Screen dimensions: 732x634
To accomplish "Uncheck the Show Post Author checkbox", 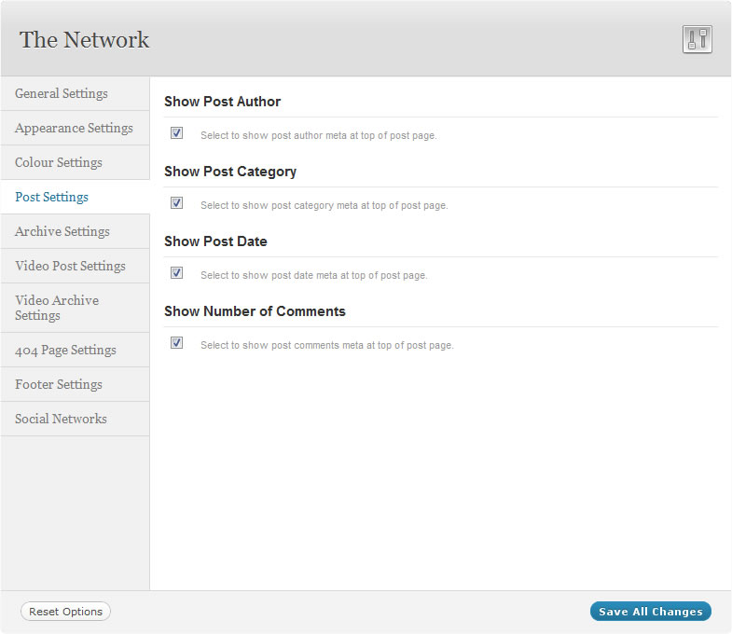I will click(x=176, y=133).
